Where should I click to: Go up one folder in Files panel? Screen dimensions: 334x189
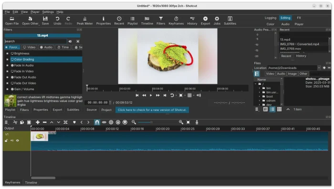tap(288, 109)
